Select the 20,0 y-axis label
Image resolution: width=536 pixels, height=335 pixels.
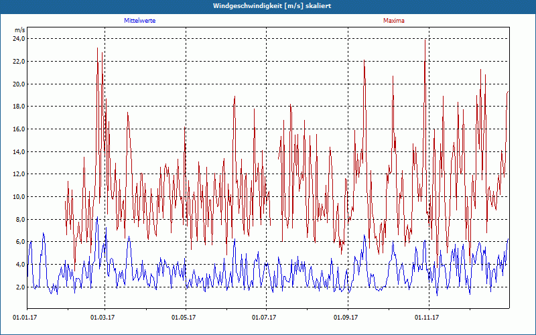click(19, 84)
